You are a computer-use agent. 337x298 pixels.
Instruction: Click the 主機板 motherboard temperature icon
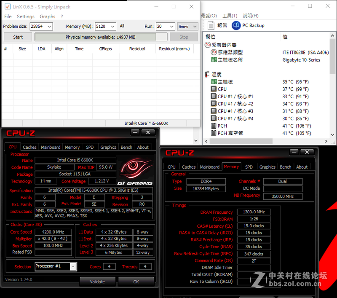214,81
